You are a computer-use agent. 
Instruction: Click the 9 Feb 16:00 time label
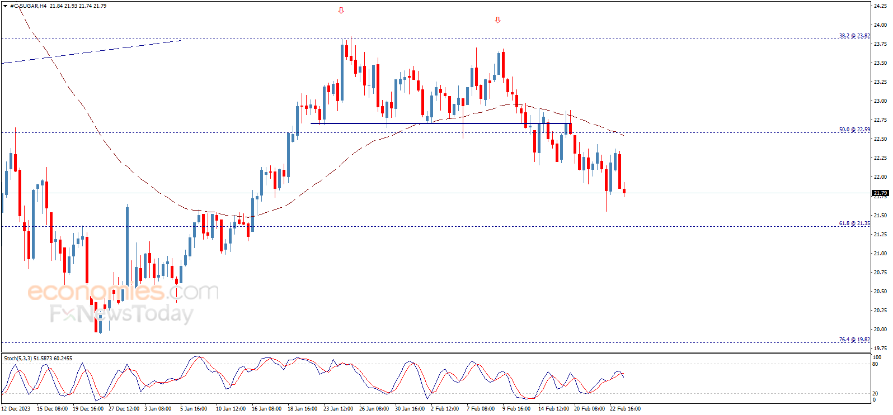point(516,409)
